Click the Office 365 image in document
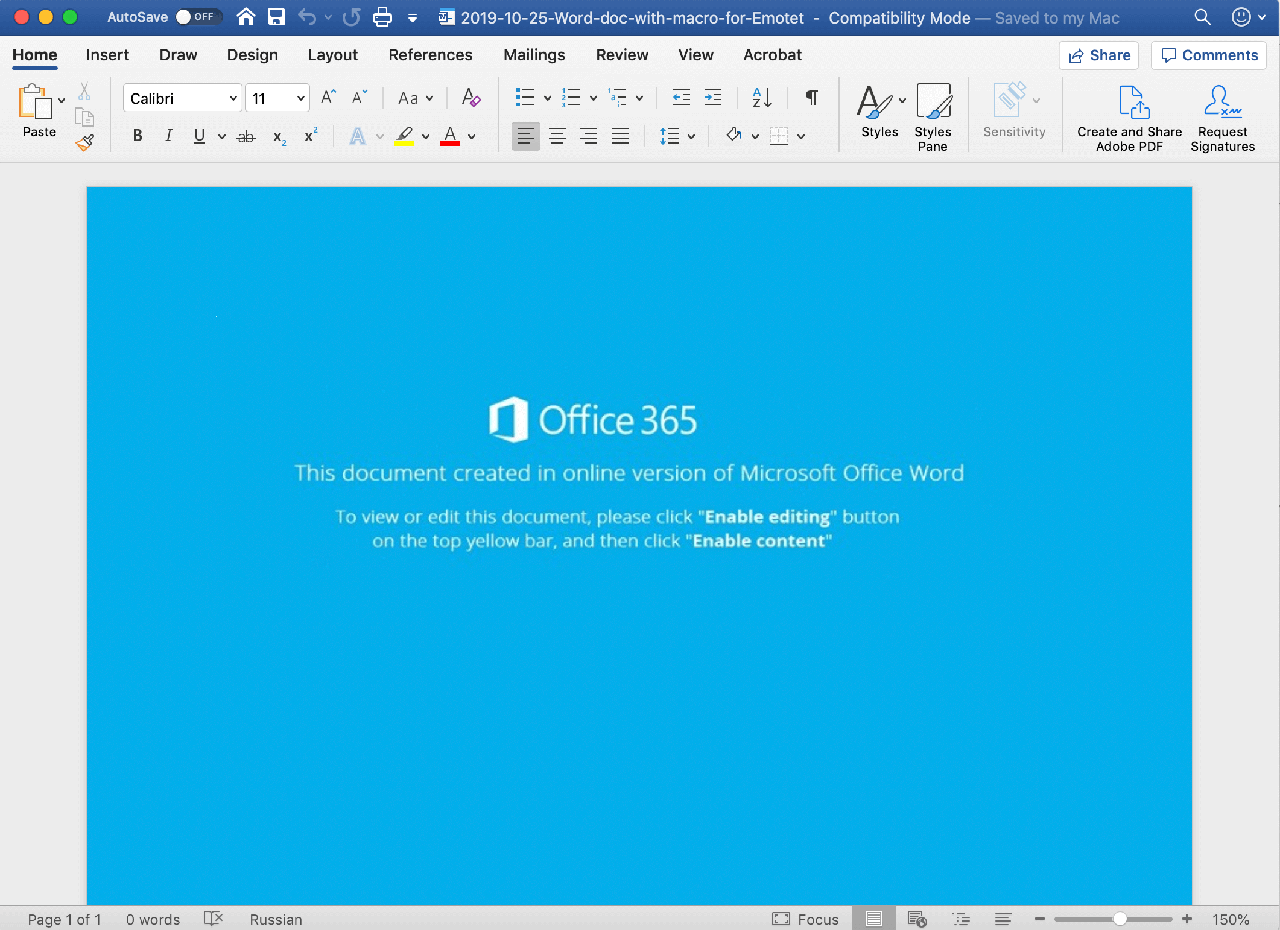The image size is (1280, 930). pyautogui.click(x=592, y=420)
